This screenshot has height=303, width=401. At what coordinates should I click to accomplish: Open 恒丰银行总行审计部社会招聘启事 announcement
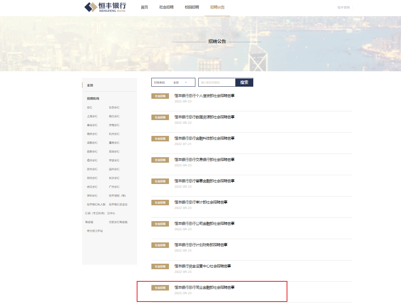[200, 202]
